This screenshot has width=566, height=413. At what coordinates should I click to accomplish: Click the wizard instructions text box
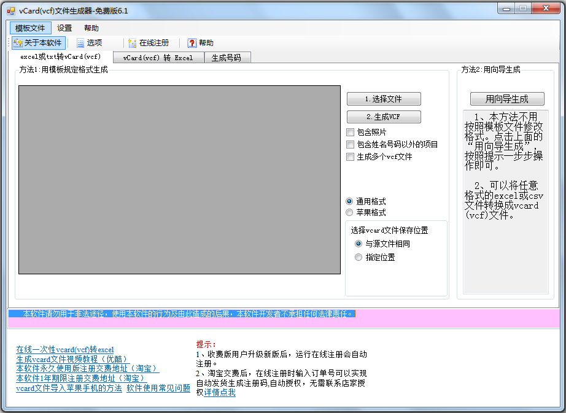click(x=506, y=202)
